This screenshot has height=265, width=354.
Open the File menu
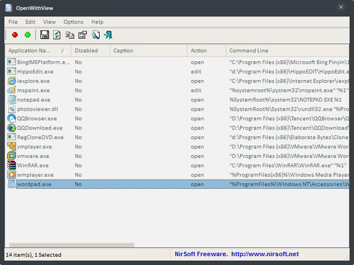13,22
